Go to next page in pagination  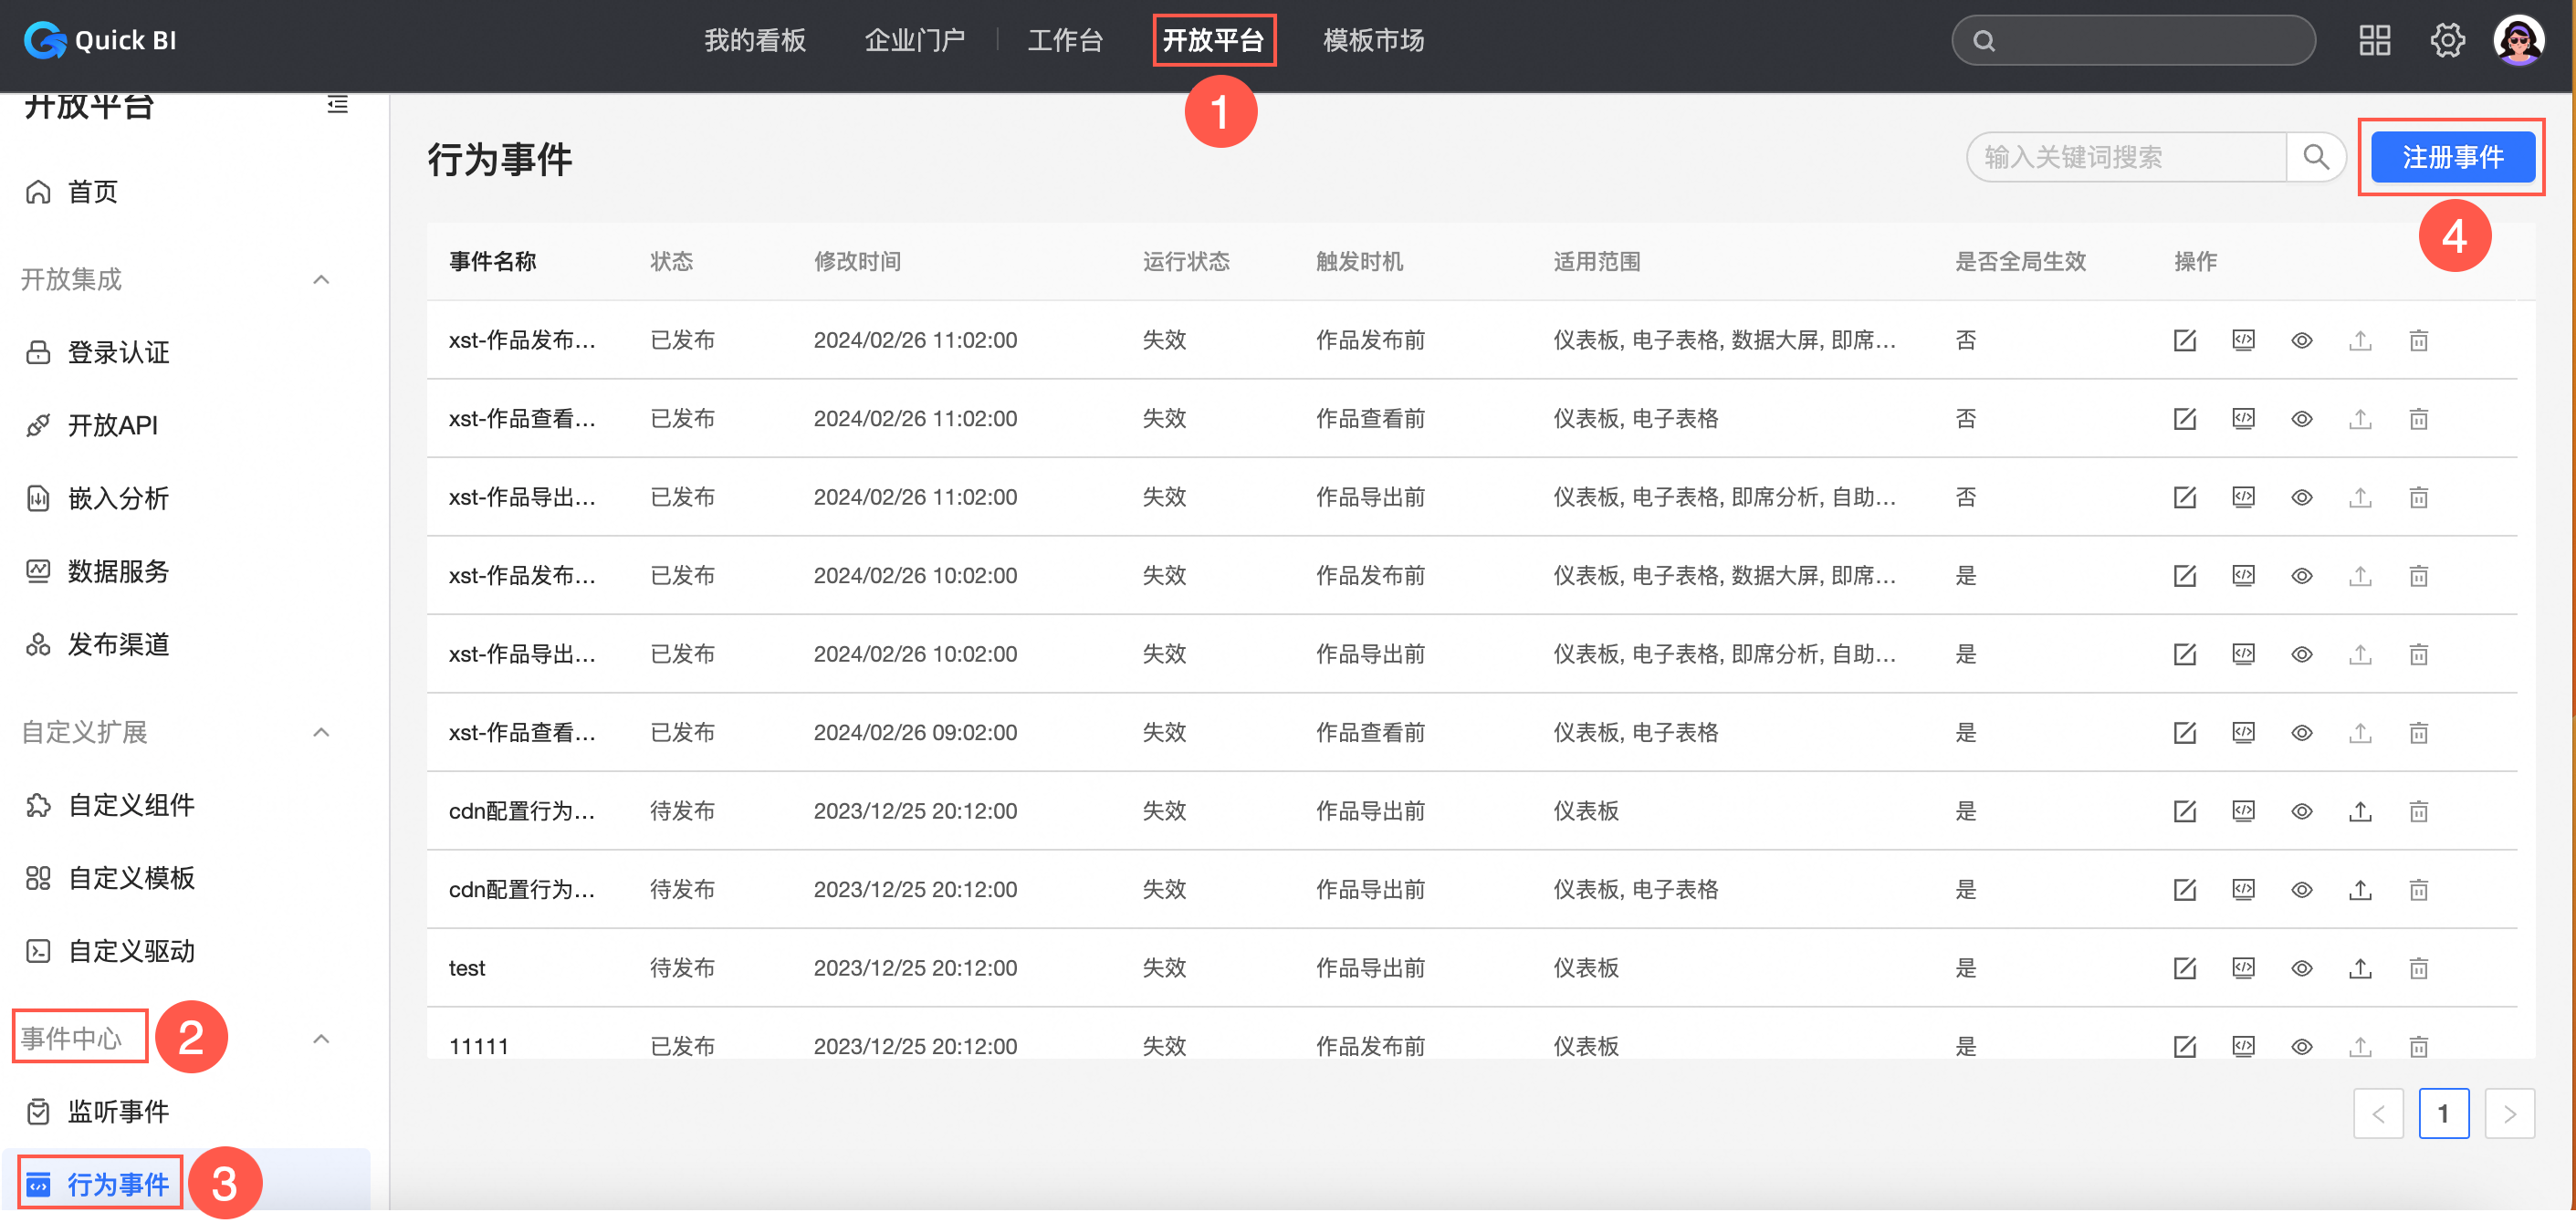2508,1113
